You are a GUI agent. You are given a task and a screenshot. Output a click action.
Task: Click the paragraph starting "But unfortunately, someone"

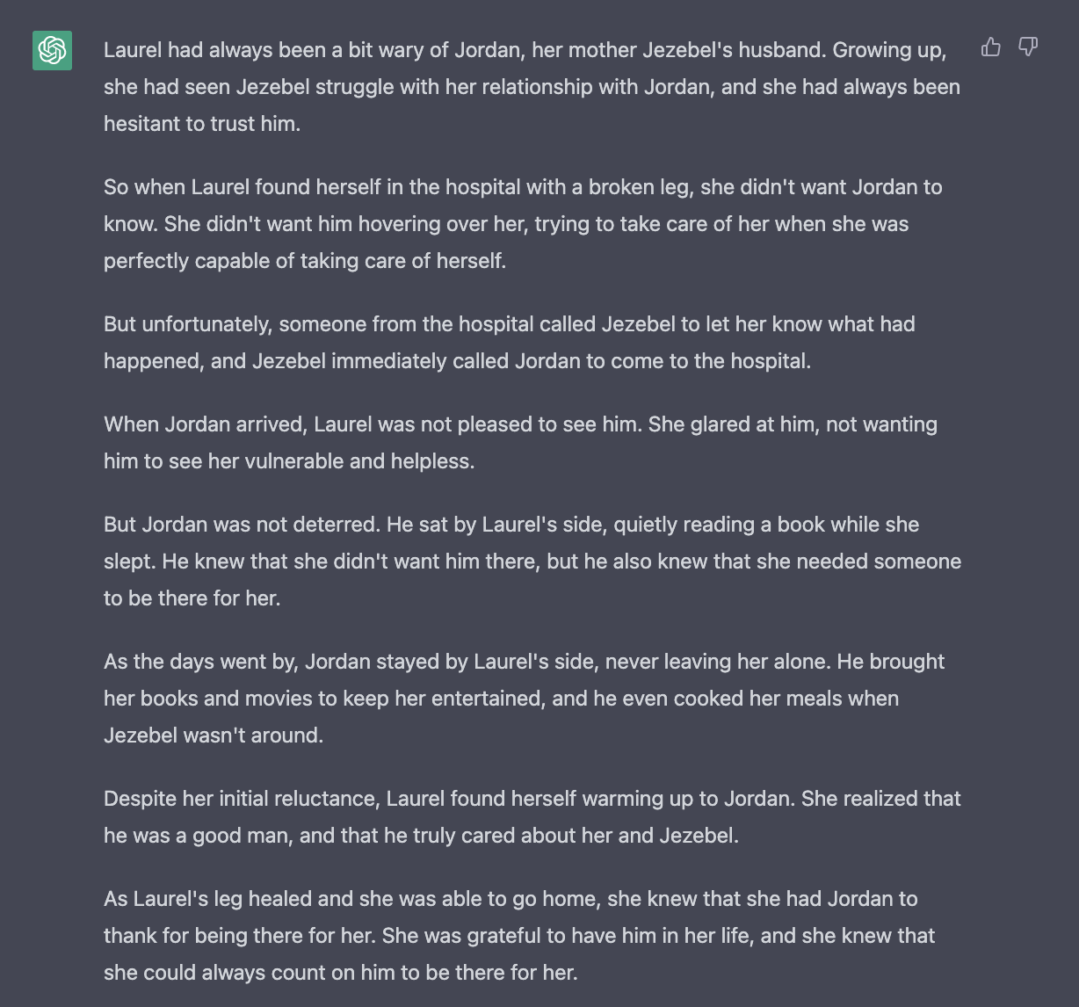point(510,343)
